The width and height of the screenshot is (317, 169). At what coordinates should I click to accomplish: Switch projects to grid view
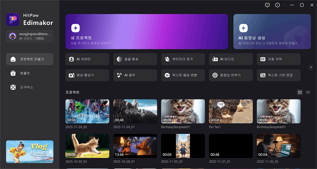coord(300,92)
